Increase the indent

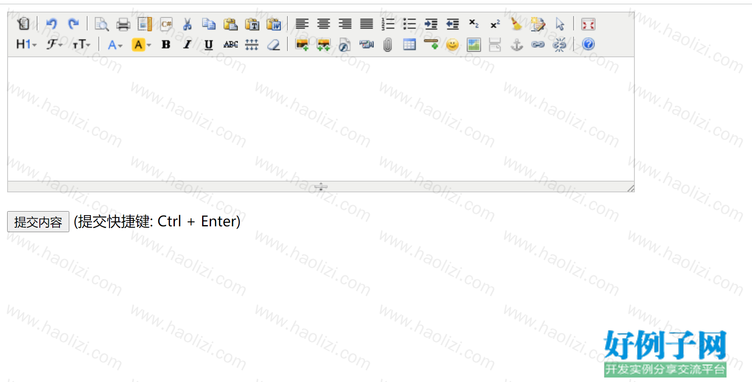[431, 24]
